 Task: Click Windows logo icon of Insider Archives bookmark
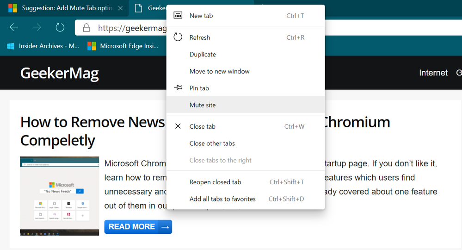click(11, 46)
